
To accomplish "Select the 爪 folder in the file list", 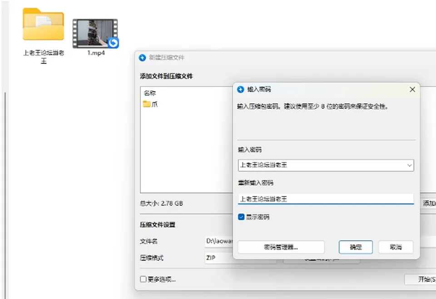I will coord(150,104).
